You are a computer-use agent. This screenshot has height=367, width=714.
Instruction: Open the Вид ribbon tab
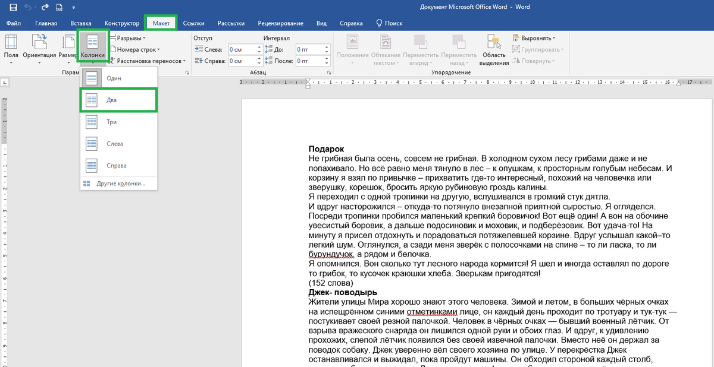click(321, 23)
